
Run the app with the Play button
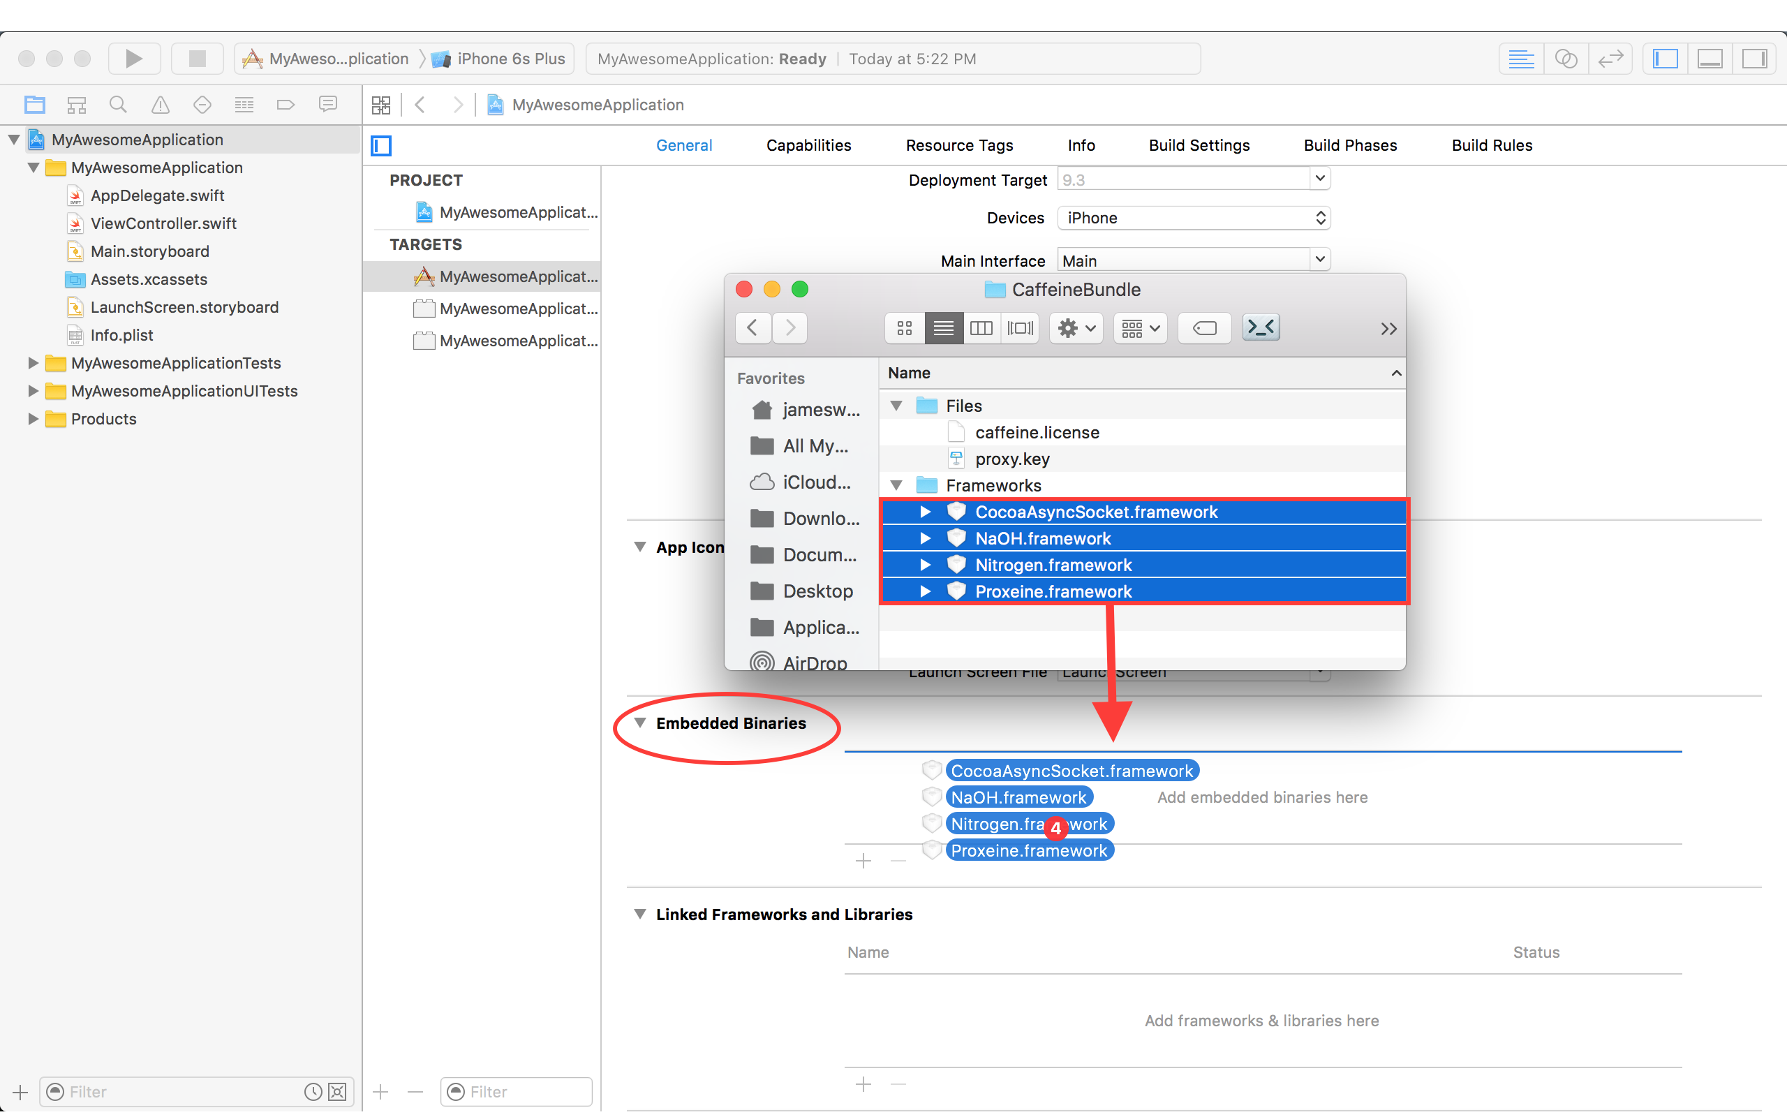pyautogui.click(x=133, y=59)
